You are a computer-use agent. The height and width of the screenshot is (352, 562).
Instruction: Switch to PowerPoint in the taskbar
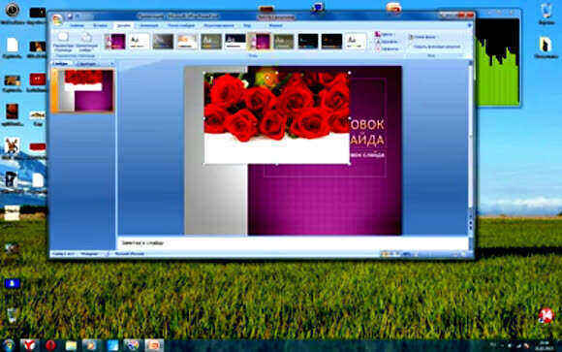(x=154, y=345)
